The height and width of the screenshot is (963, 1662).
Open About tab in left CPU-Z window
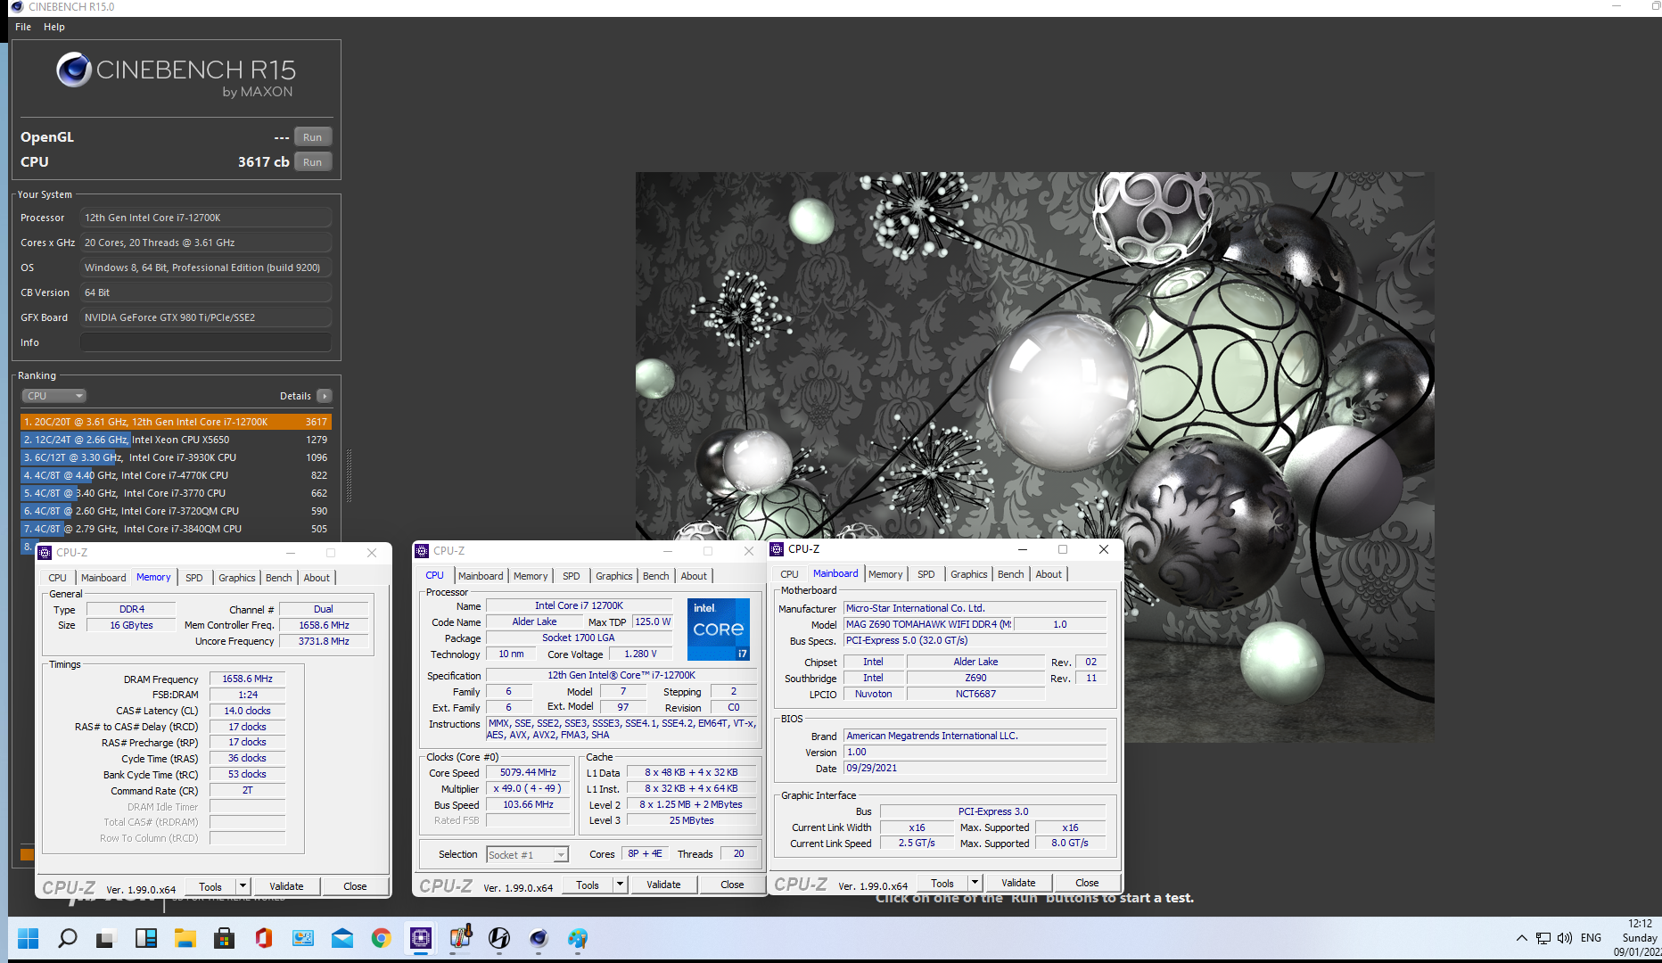pyautogui.click(x=317, y=578)
